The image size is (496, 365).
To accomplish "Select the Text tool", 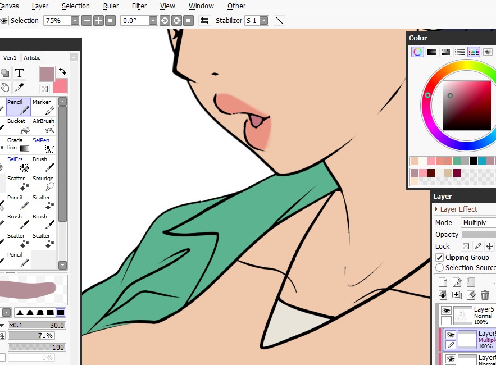I will 19,73.
